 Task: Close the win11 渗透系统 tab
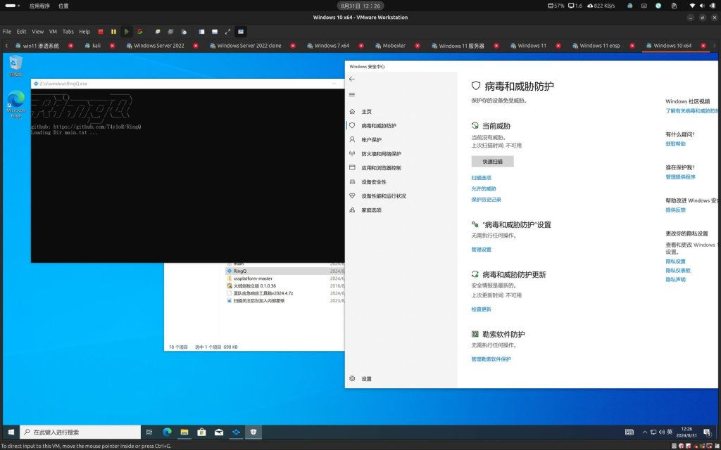(x=71, y=46)
